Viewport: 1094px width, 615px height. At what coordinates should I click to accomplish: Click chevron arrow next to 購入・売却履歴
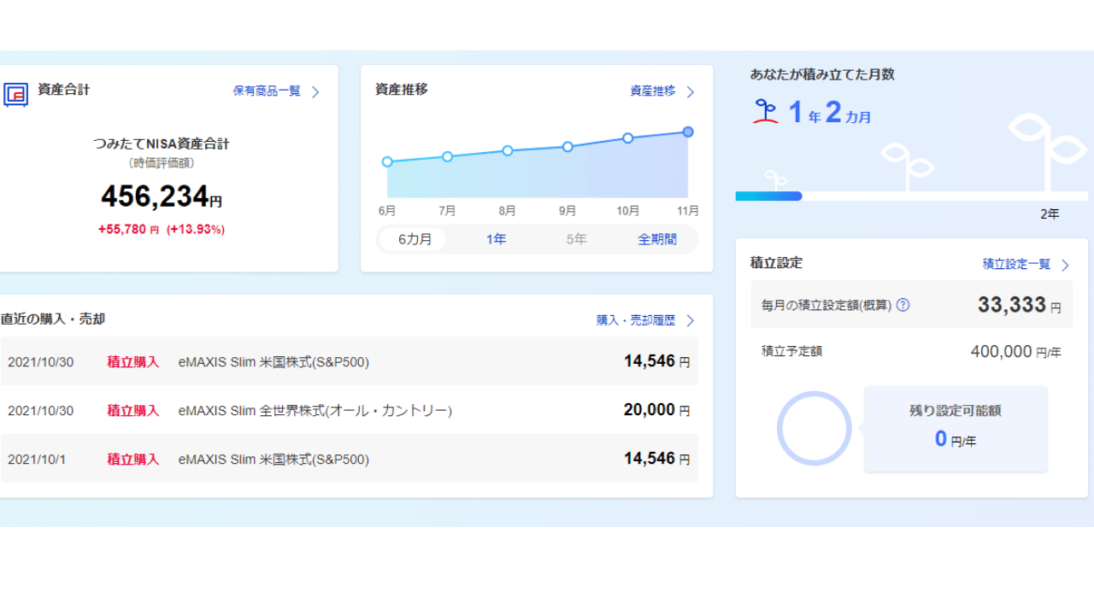[691, 321]
